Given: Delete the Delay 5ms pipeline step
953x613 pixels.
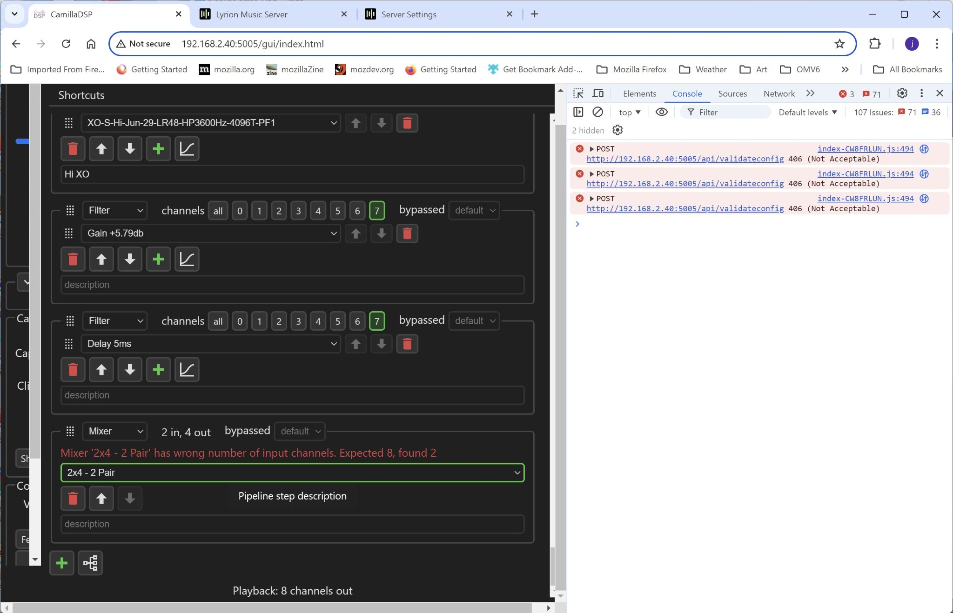Looking at the screenshot, I should point(73,370).
